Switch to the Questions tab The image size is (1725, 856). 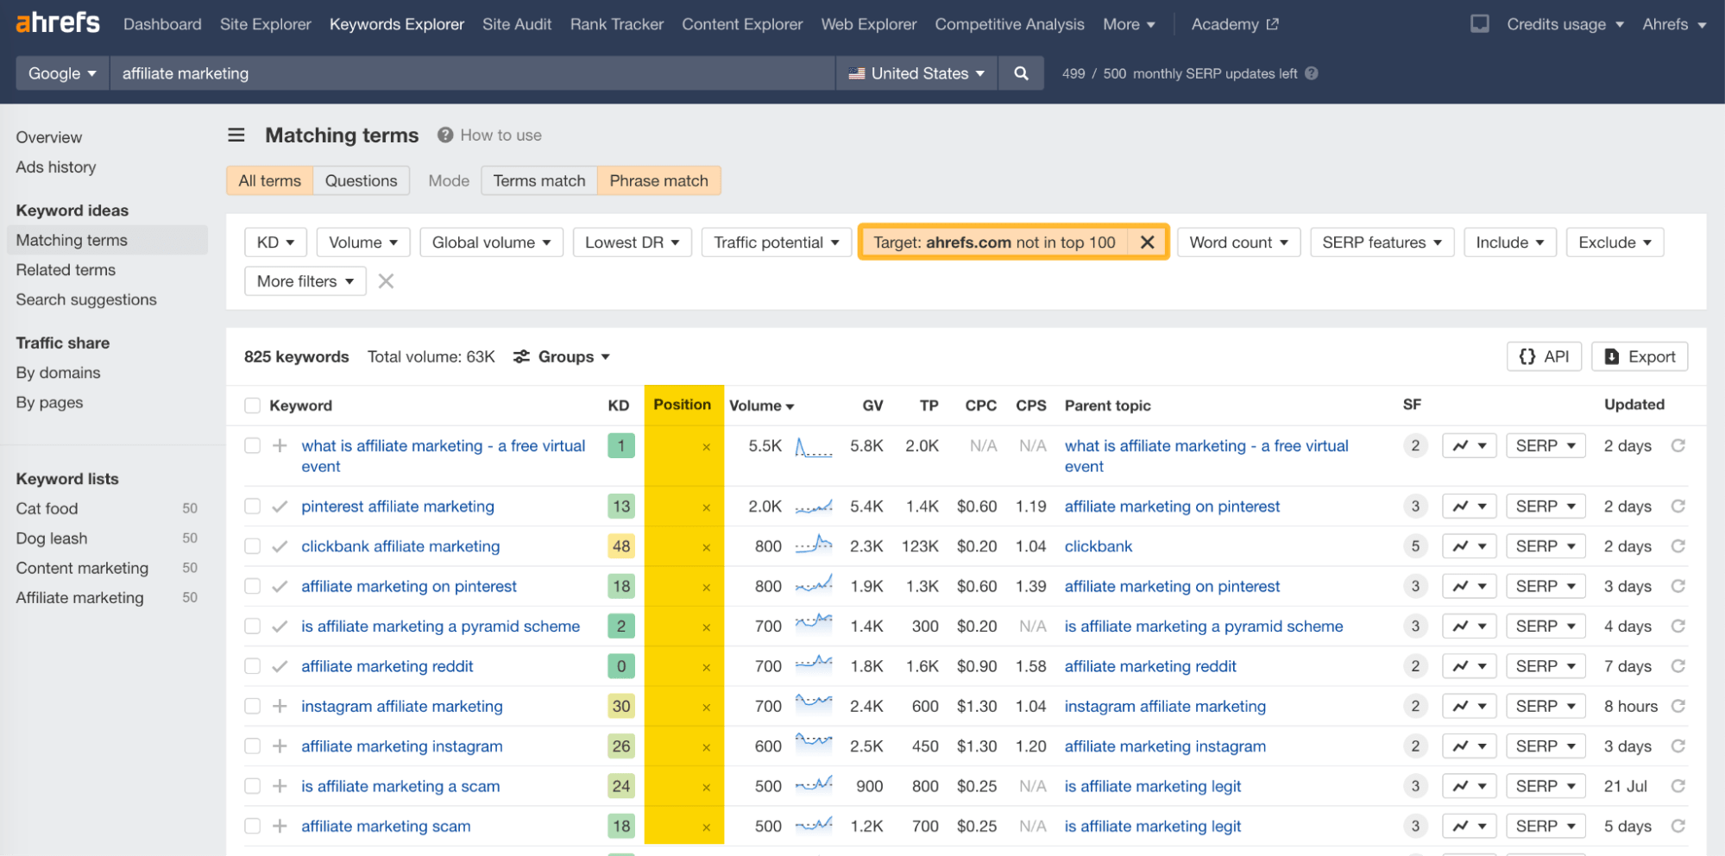(361, 180)
